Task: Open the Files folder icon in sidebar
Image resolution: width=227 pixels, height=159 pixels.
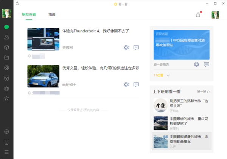Action: [6, 58]
